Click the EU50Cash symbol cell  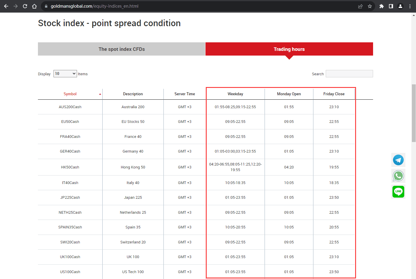click(x=70, y=122)
